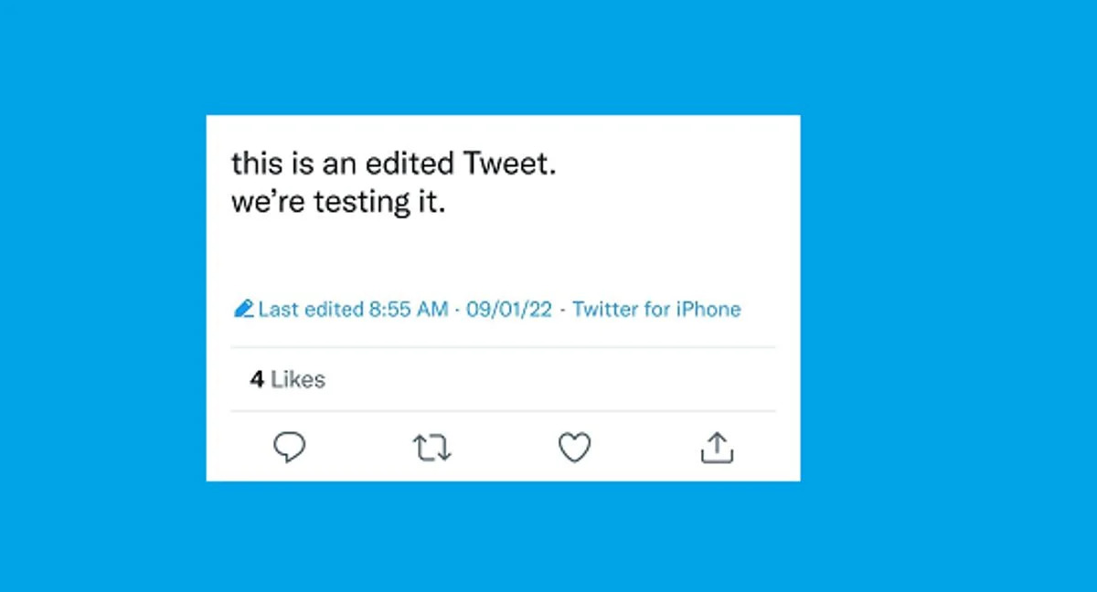The image size is (1097, 592).
Task: Click the pencil edit-history icon
Action: (243, 310)
